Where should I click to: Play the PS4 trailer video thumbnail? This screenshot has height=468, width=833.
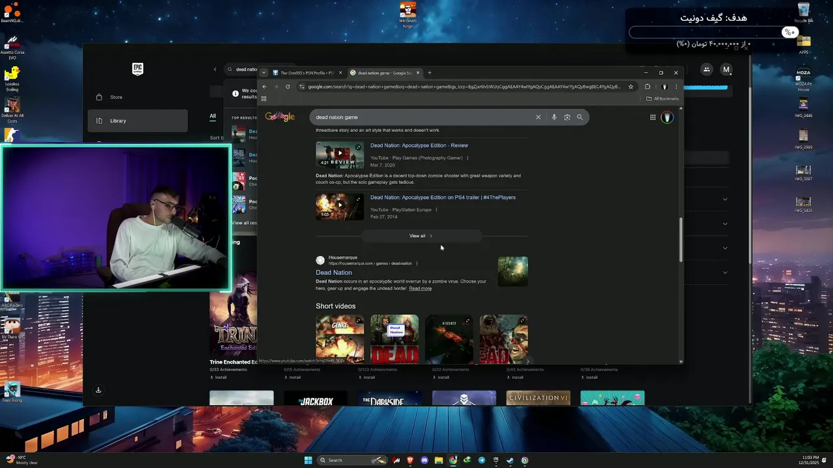click(340, 207)
